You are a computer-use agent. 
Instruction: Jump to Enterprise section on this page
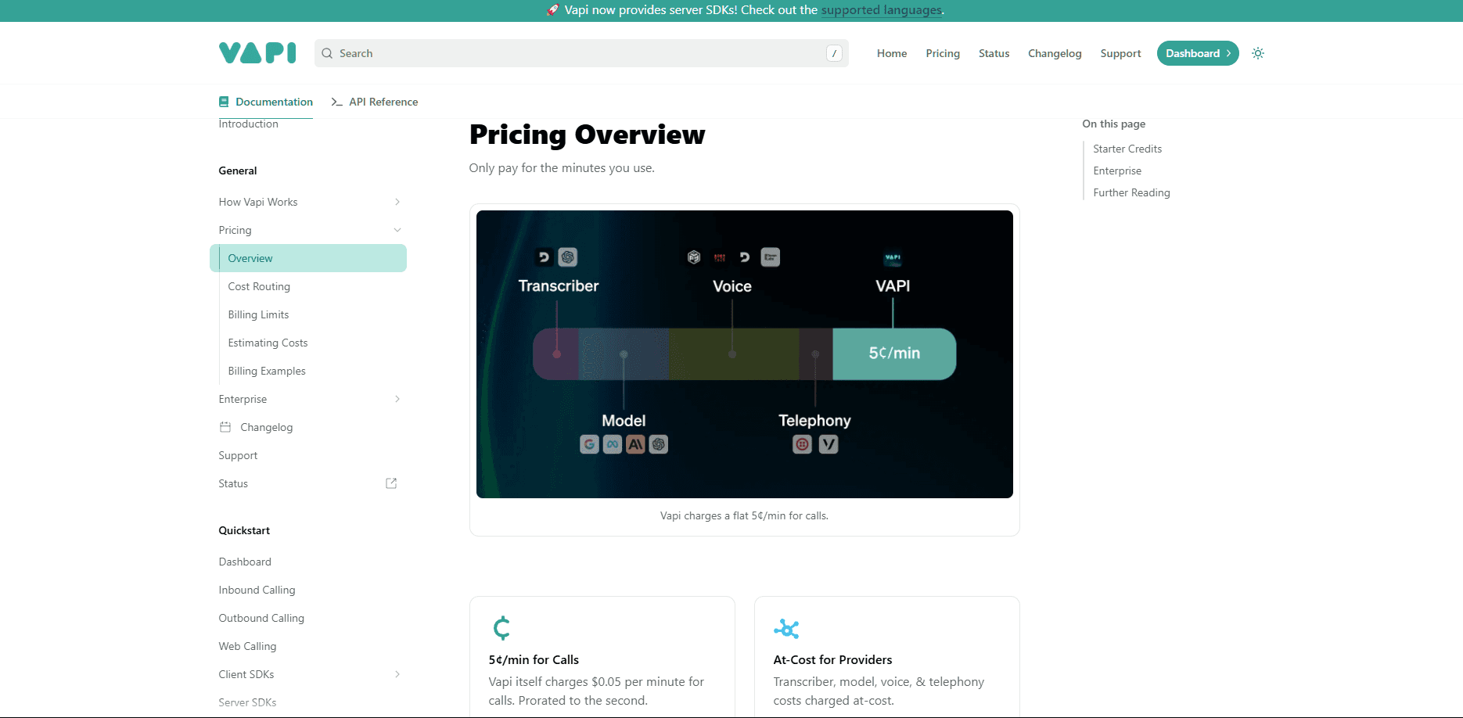pyautogui.click(x=1117, y=171)
